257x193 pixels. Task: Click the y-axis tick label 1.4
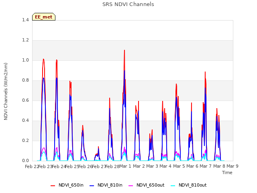click(x=25, y=20)
